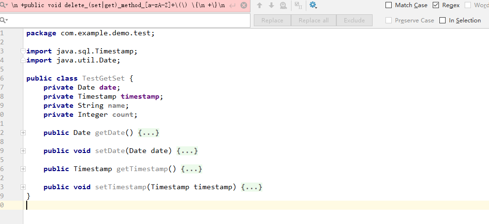
Task: Expand folded getTimestamp() method via gutter plus
Action: (23, 169)
